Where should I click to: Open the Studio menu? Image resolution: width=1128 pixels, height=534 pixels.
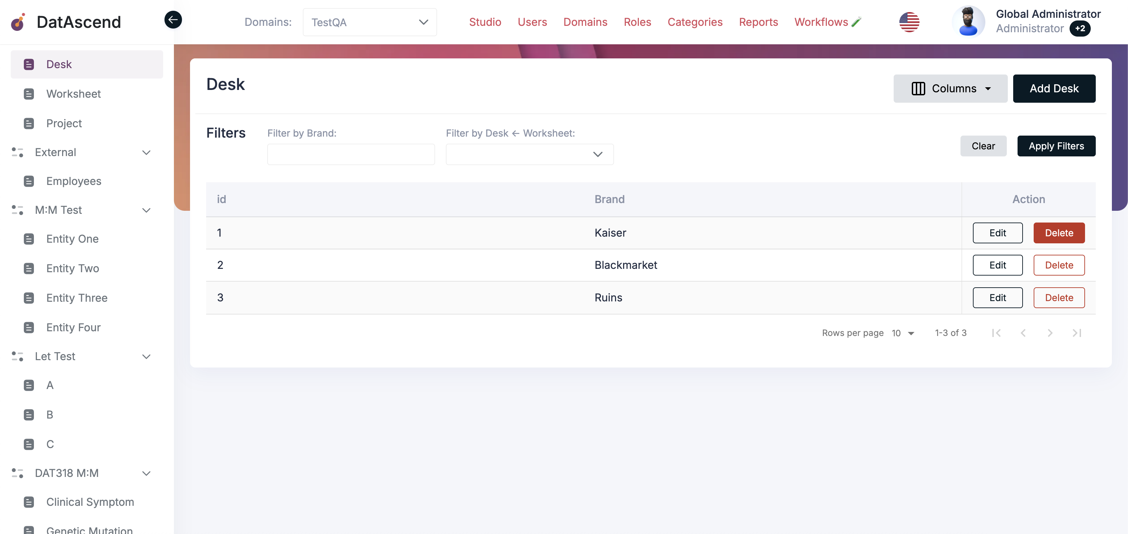(x=485, y=22)
